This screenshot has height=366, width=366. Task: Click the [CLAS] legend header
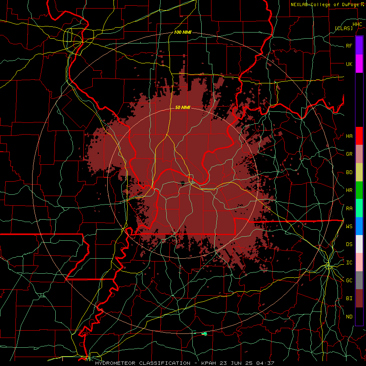[344, 28]
